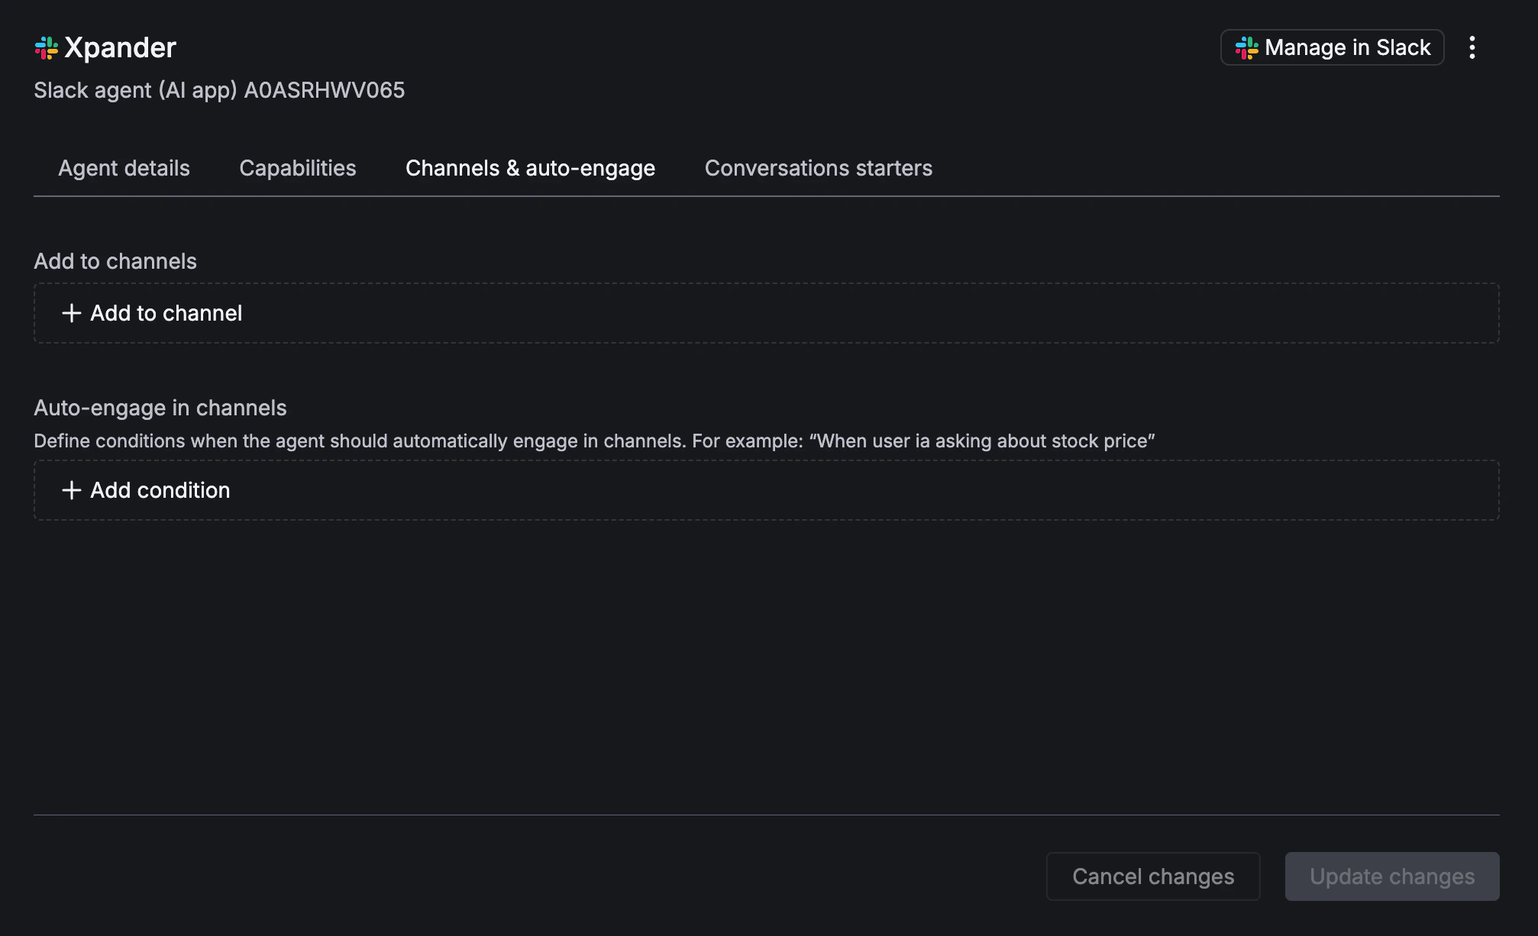Click the Update changes button
This screenshot has height=936, width=1538.
pos(1391,876)
